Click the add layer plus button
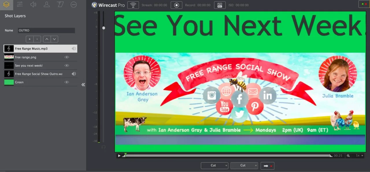Screen dimensions: 370x172 [x=29, y=39]
